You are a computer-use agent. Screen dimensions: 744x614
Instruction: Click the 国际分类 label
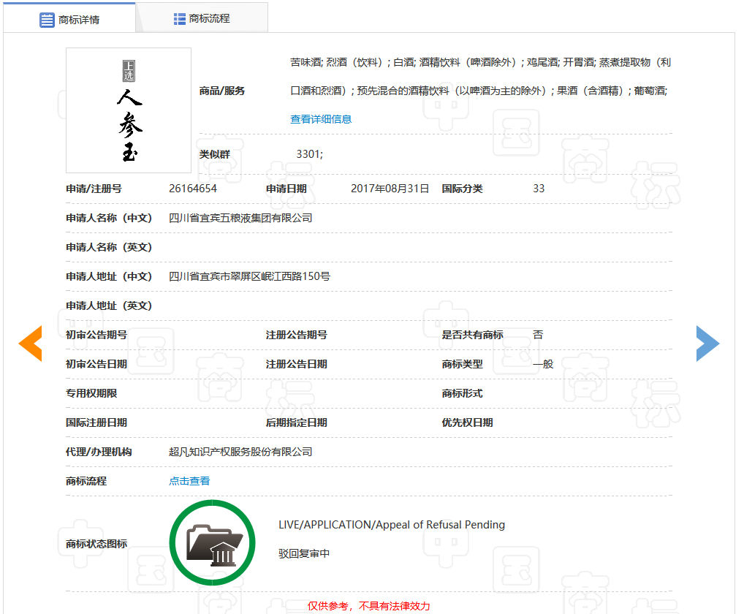click(x=462, y=189)
